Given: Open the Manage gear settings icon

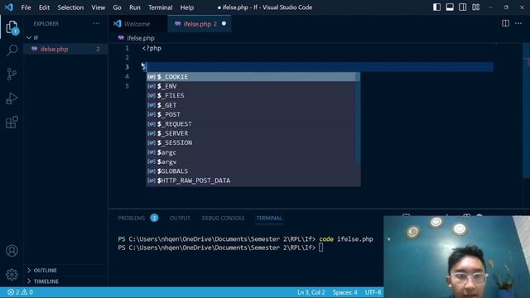Looking at the screenshot, I should [12, 274].
